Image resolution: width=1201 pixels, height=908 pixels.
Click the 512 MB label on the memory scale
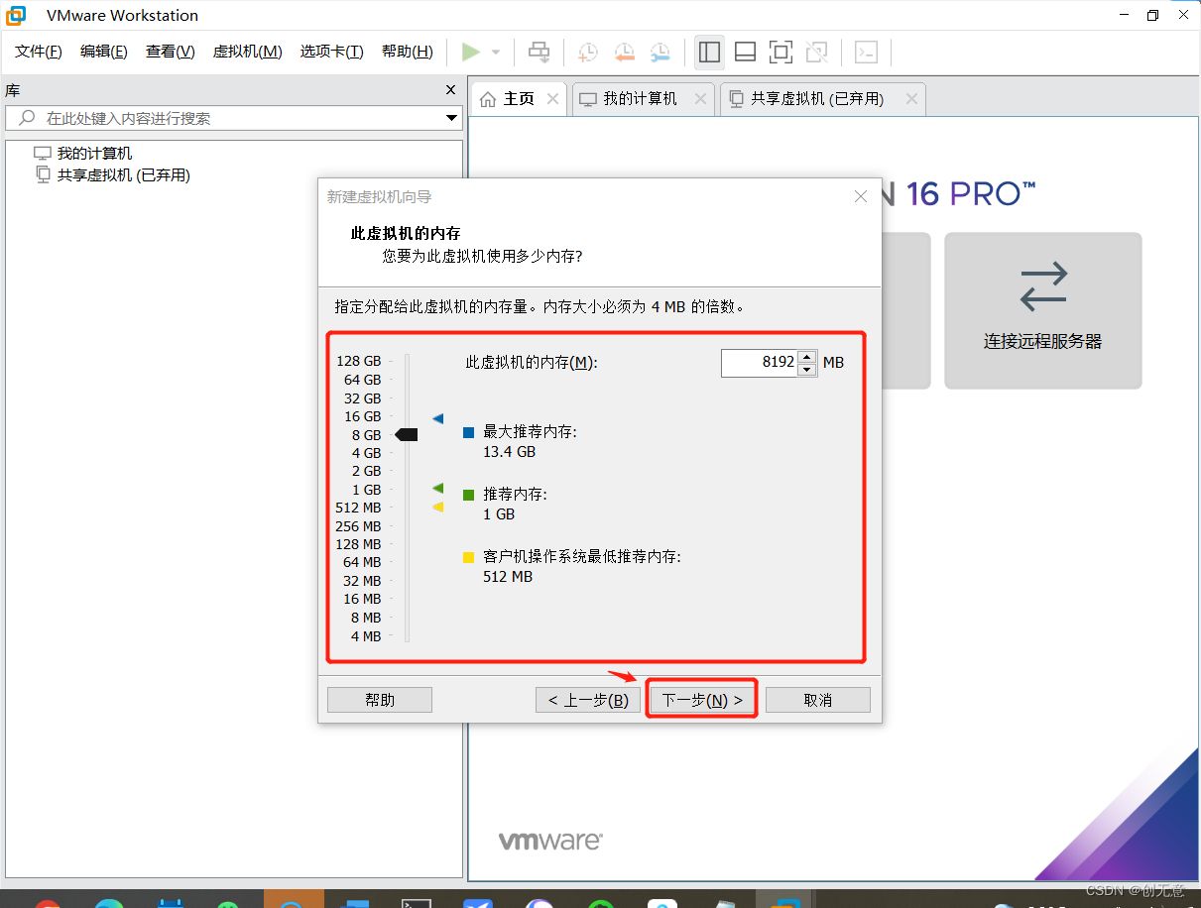point(358,508)
